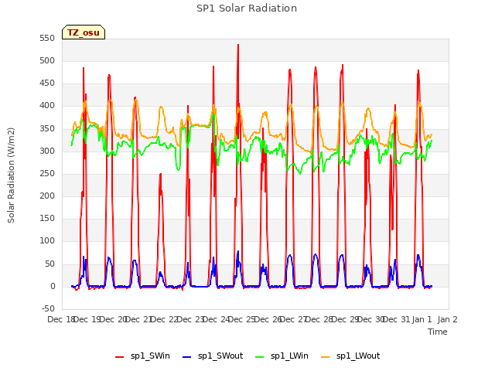Click the TZ_osu annotation label
This screenshot has width=495, height=371.
click(x=84, y=32)
